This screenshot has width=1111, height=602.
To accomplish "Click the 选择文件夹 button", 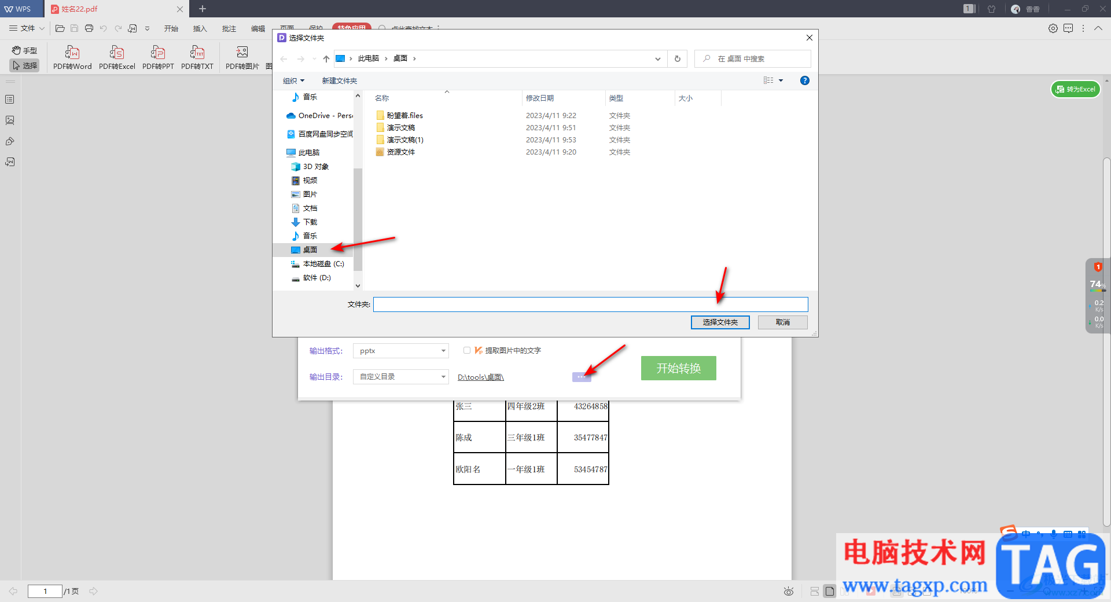I will click(720, 322).
